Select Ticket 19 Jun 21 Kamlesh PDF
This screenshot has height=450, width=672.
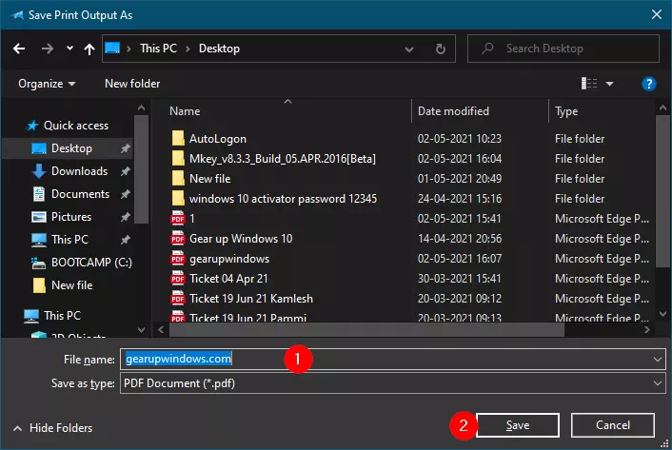tap(251, 299)
